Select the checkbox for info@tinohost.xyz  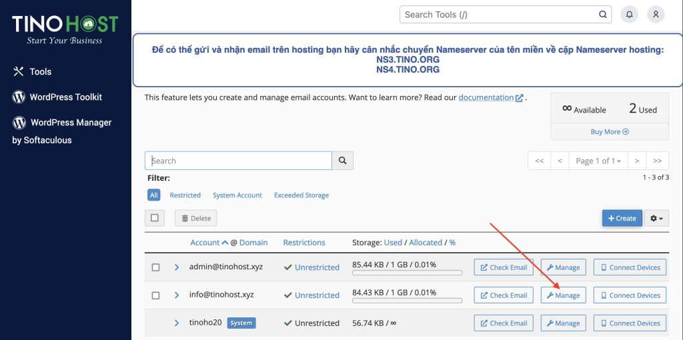point(155,295)
